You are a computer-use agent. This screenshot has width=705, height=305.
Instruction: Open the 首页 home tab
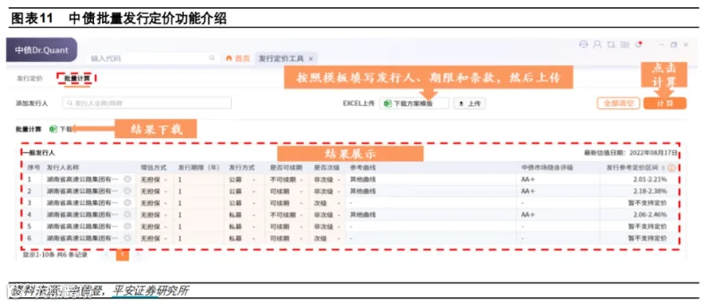click(238, 59)
